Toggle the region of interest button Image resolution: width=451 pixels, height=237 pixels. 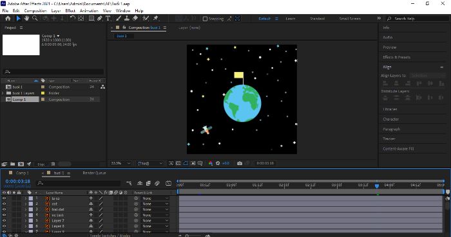click(x=193, y=163)
